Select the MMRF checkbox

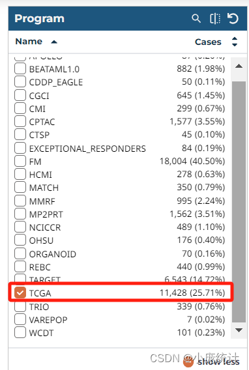(x=20, y=201)
